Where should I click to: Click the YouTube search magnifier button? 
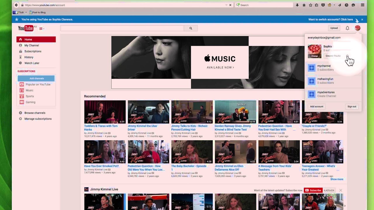[191, 28]
